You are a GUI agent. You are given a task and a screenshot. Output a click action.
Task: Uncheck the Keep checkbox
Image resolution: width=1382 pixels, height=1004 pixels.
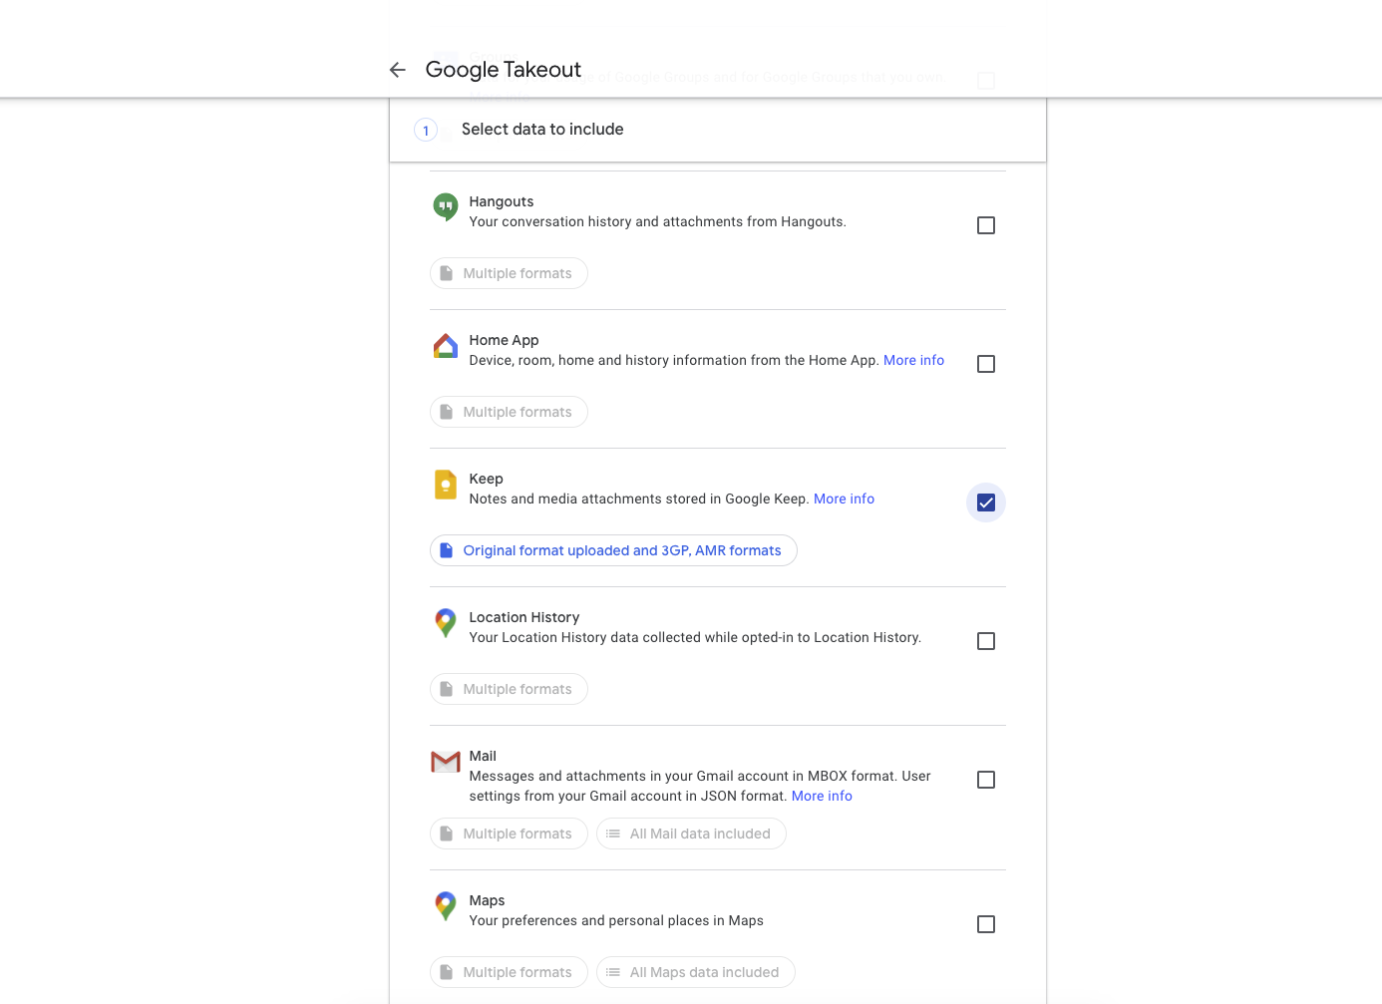tap(986, 502)
